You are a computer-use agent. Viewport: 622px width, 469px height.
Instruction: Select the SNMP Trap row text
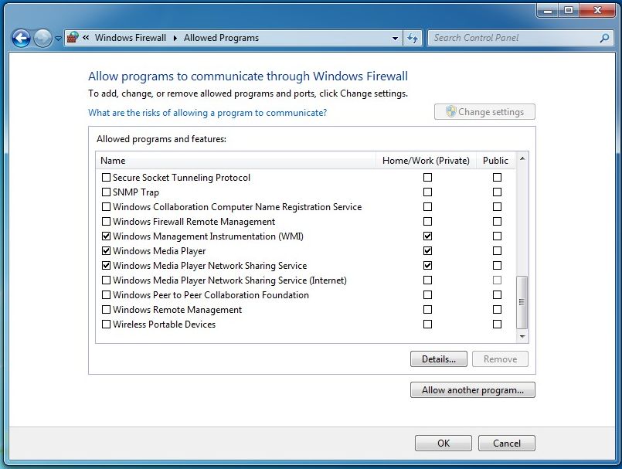tap(136, 192)
